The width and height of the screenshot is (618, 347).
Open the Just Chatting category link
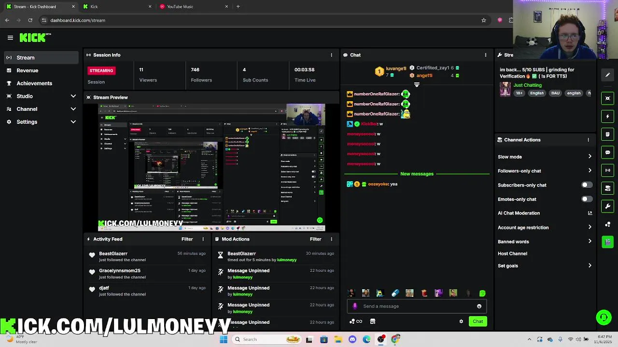tap(527, 85)
